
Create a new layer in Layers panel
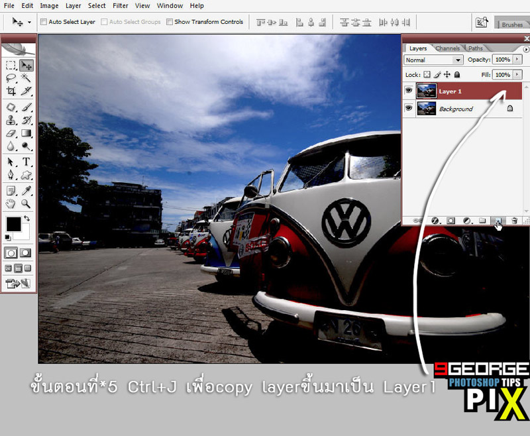[498, 221]
